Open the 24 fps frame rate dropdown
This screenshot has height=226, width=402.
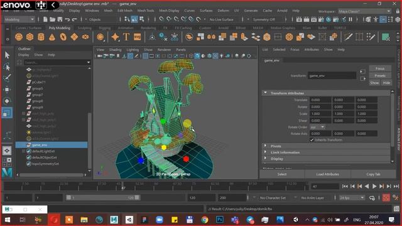point(352,198)
